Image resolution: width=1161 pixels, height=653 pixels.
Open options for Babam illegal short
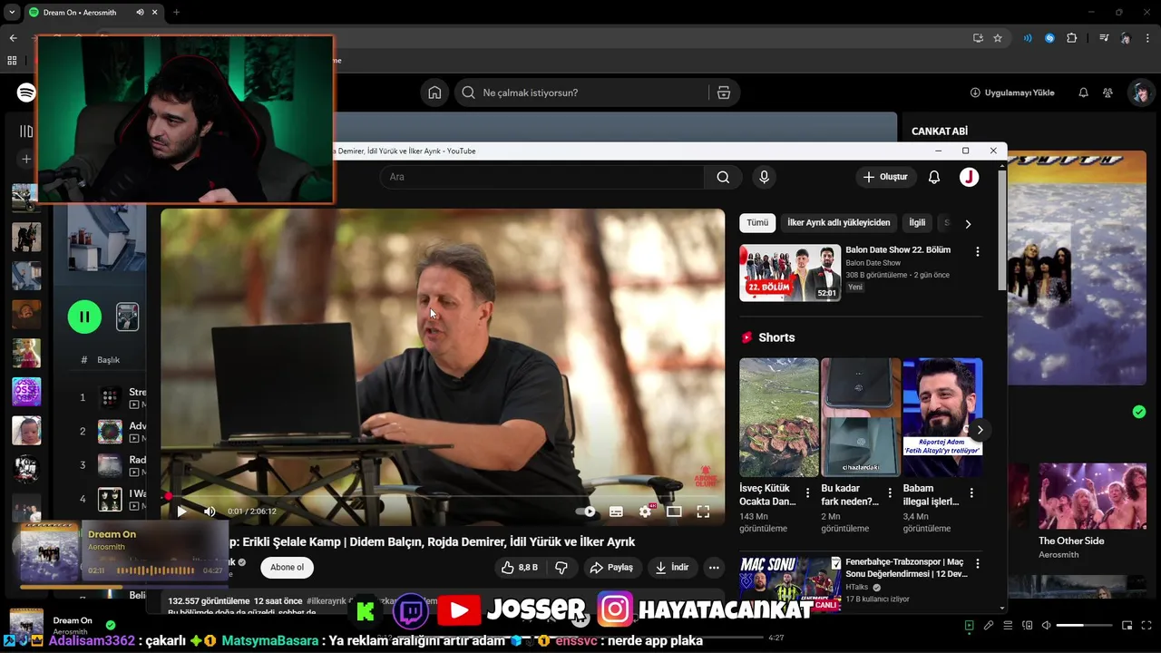(971, 493)
